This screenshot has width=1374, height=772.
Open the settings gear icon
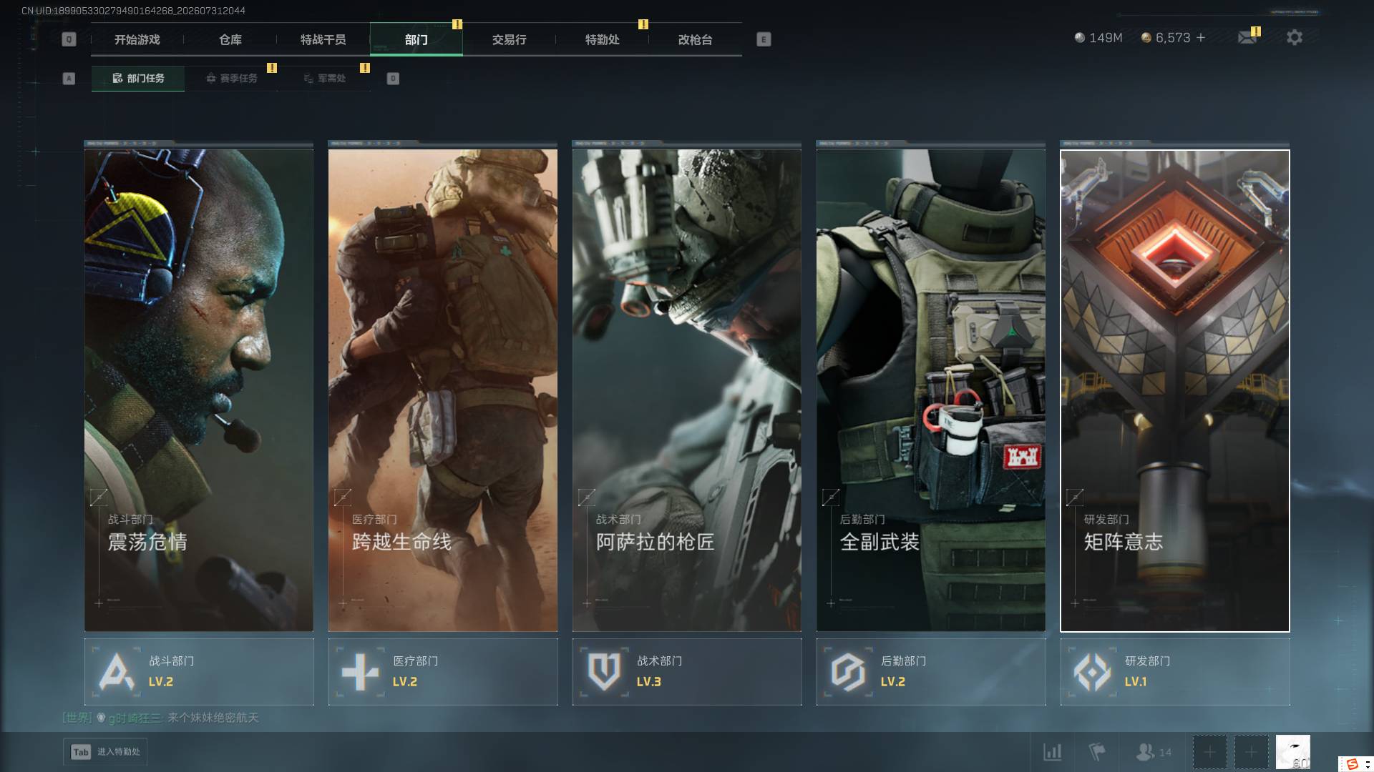1294,37
